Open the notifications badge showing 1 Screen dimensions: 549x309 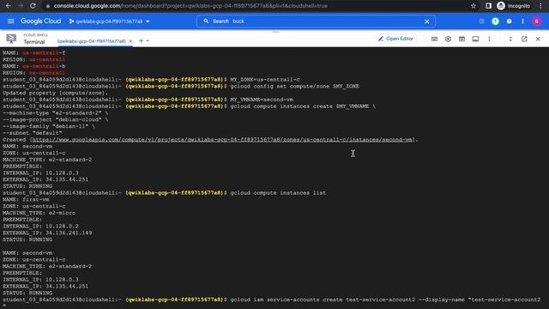pyautogui.click(x=495, y=21)
